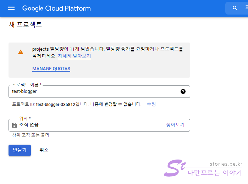Click the organization building icon in location field

15,125
